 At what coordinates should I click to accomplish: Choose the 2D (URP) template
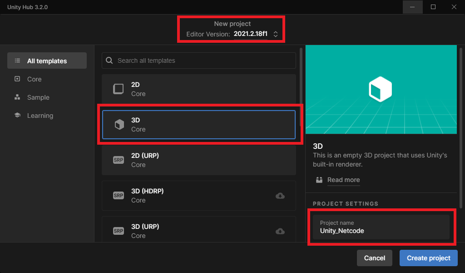coord(199,160)
